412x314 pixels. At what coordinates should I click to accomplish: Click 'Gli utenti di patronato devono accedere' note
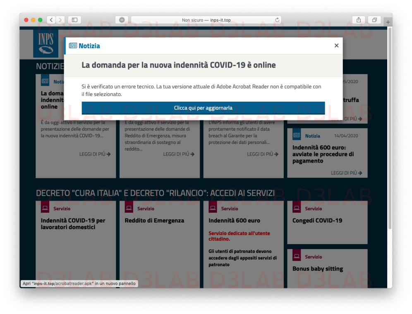click(242, 258)
